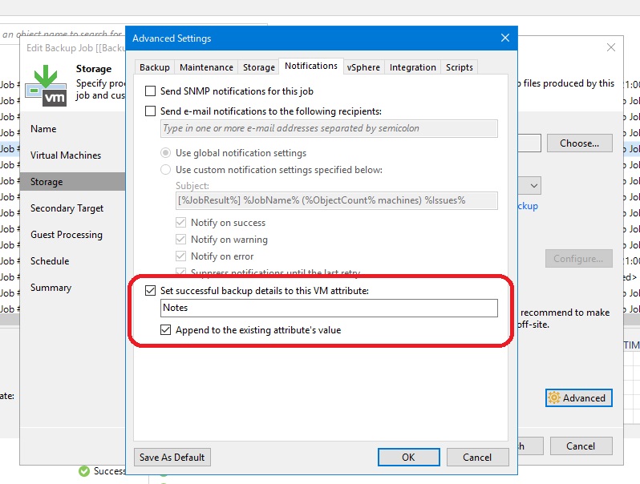Select Use global notification settings

click(x=165, y=153)
